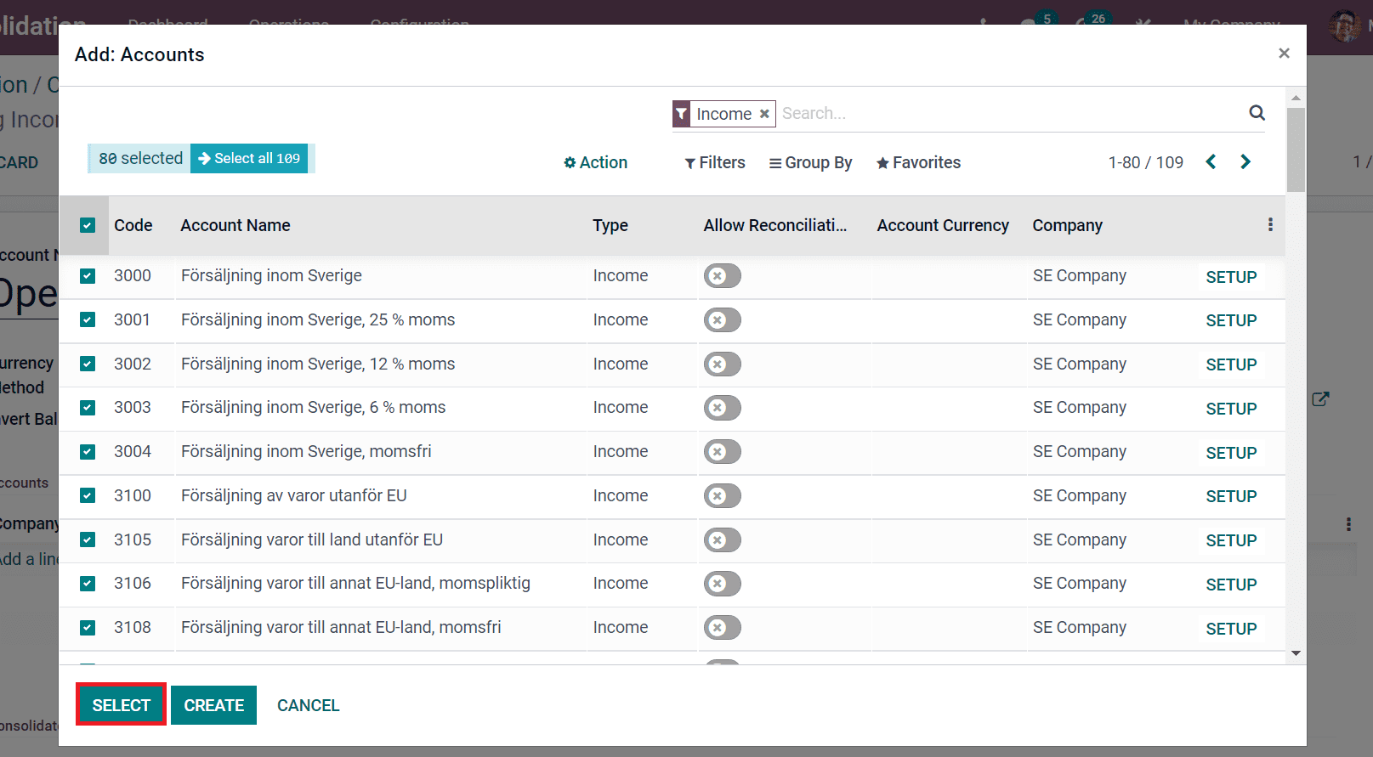1373x757 pixels.
Task: Toggle reconciliation for account 3105
Action: pyautogui.click(x=723, y=540)
